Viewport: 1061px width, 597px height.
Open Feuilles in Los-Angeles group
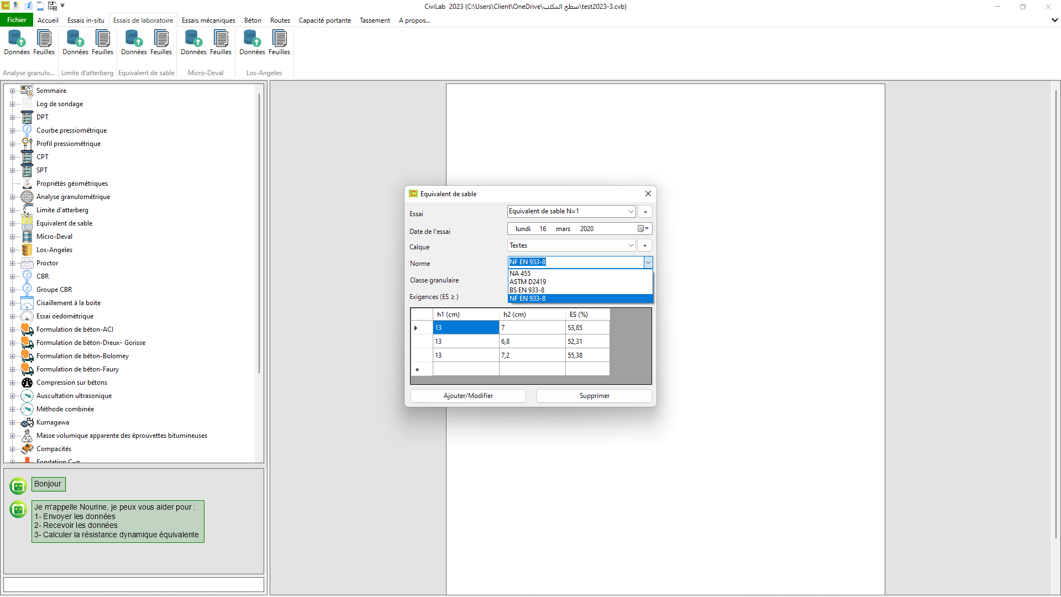coord(279,43)
